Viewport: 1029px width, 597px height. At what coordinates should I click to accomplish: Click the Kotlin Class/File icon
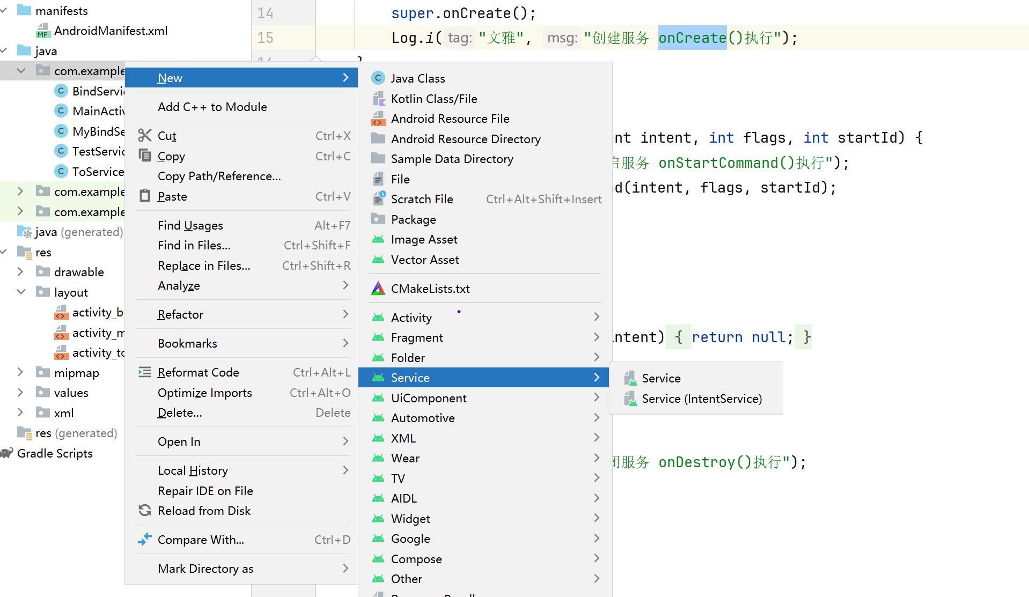point(378,99)
